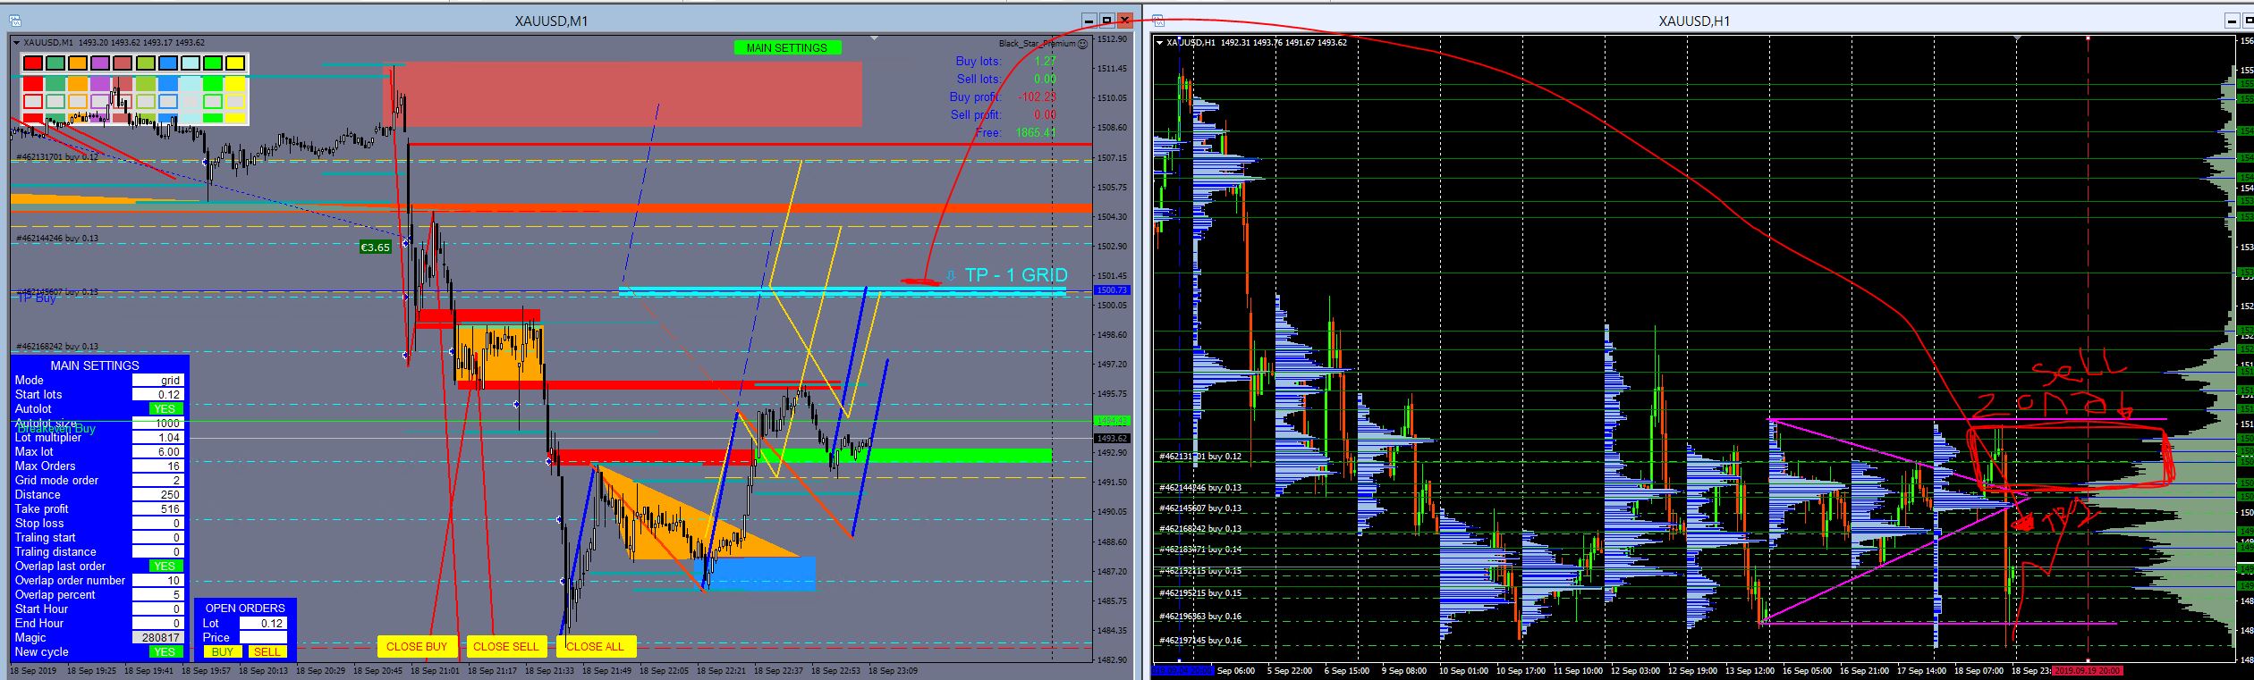
Task: Click the red 2019.09.19 20:00 time marker on H1 chart
Action: pyautogui.click(x=2089, y=669)
